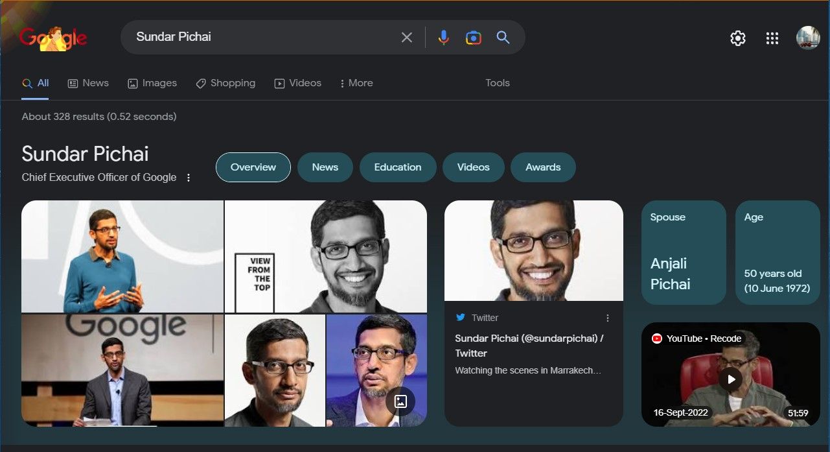Click the search magnifier icon
830x452 pixels.
[503, 37]
